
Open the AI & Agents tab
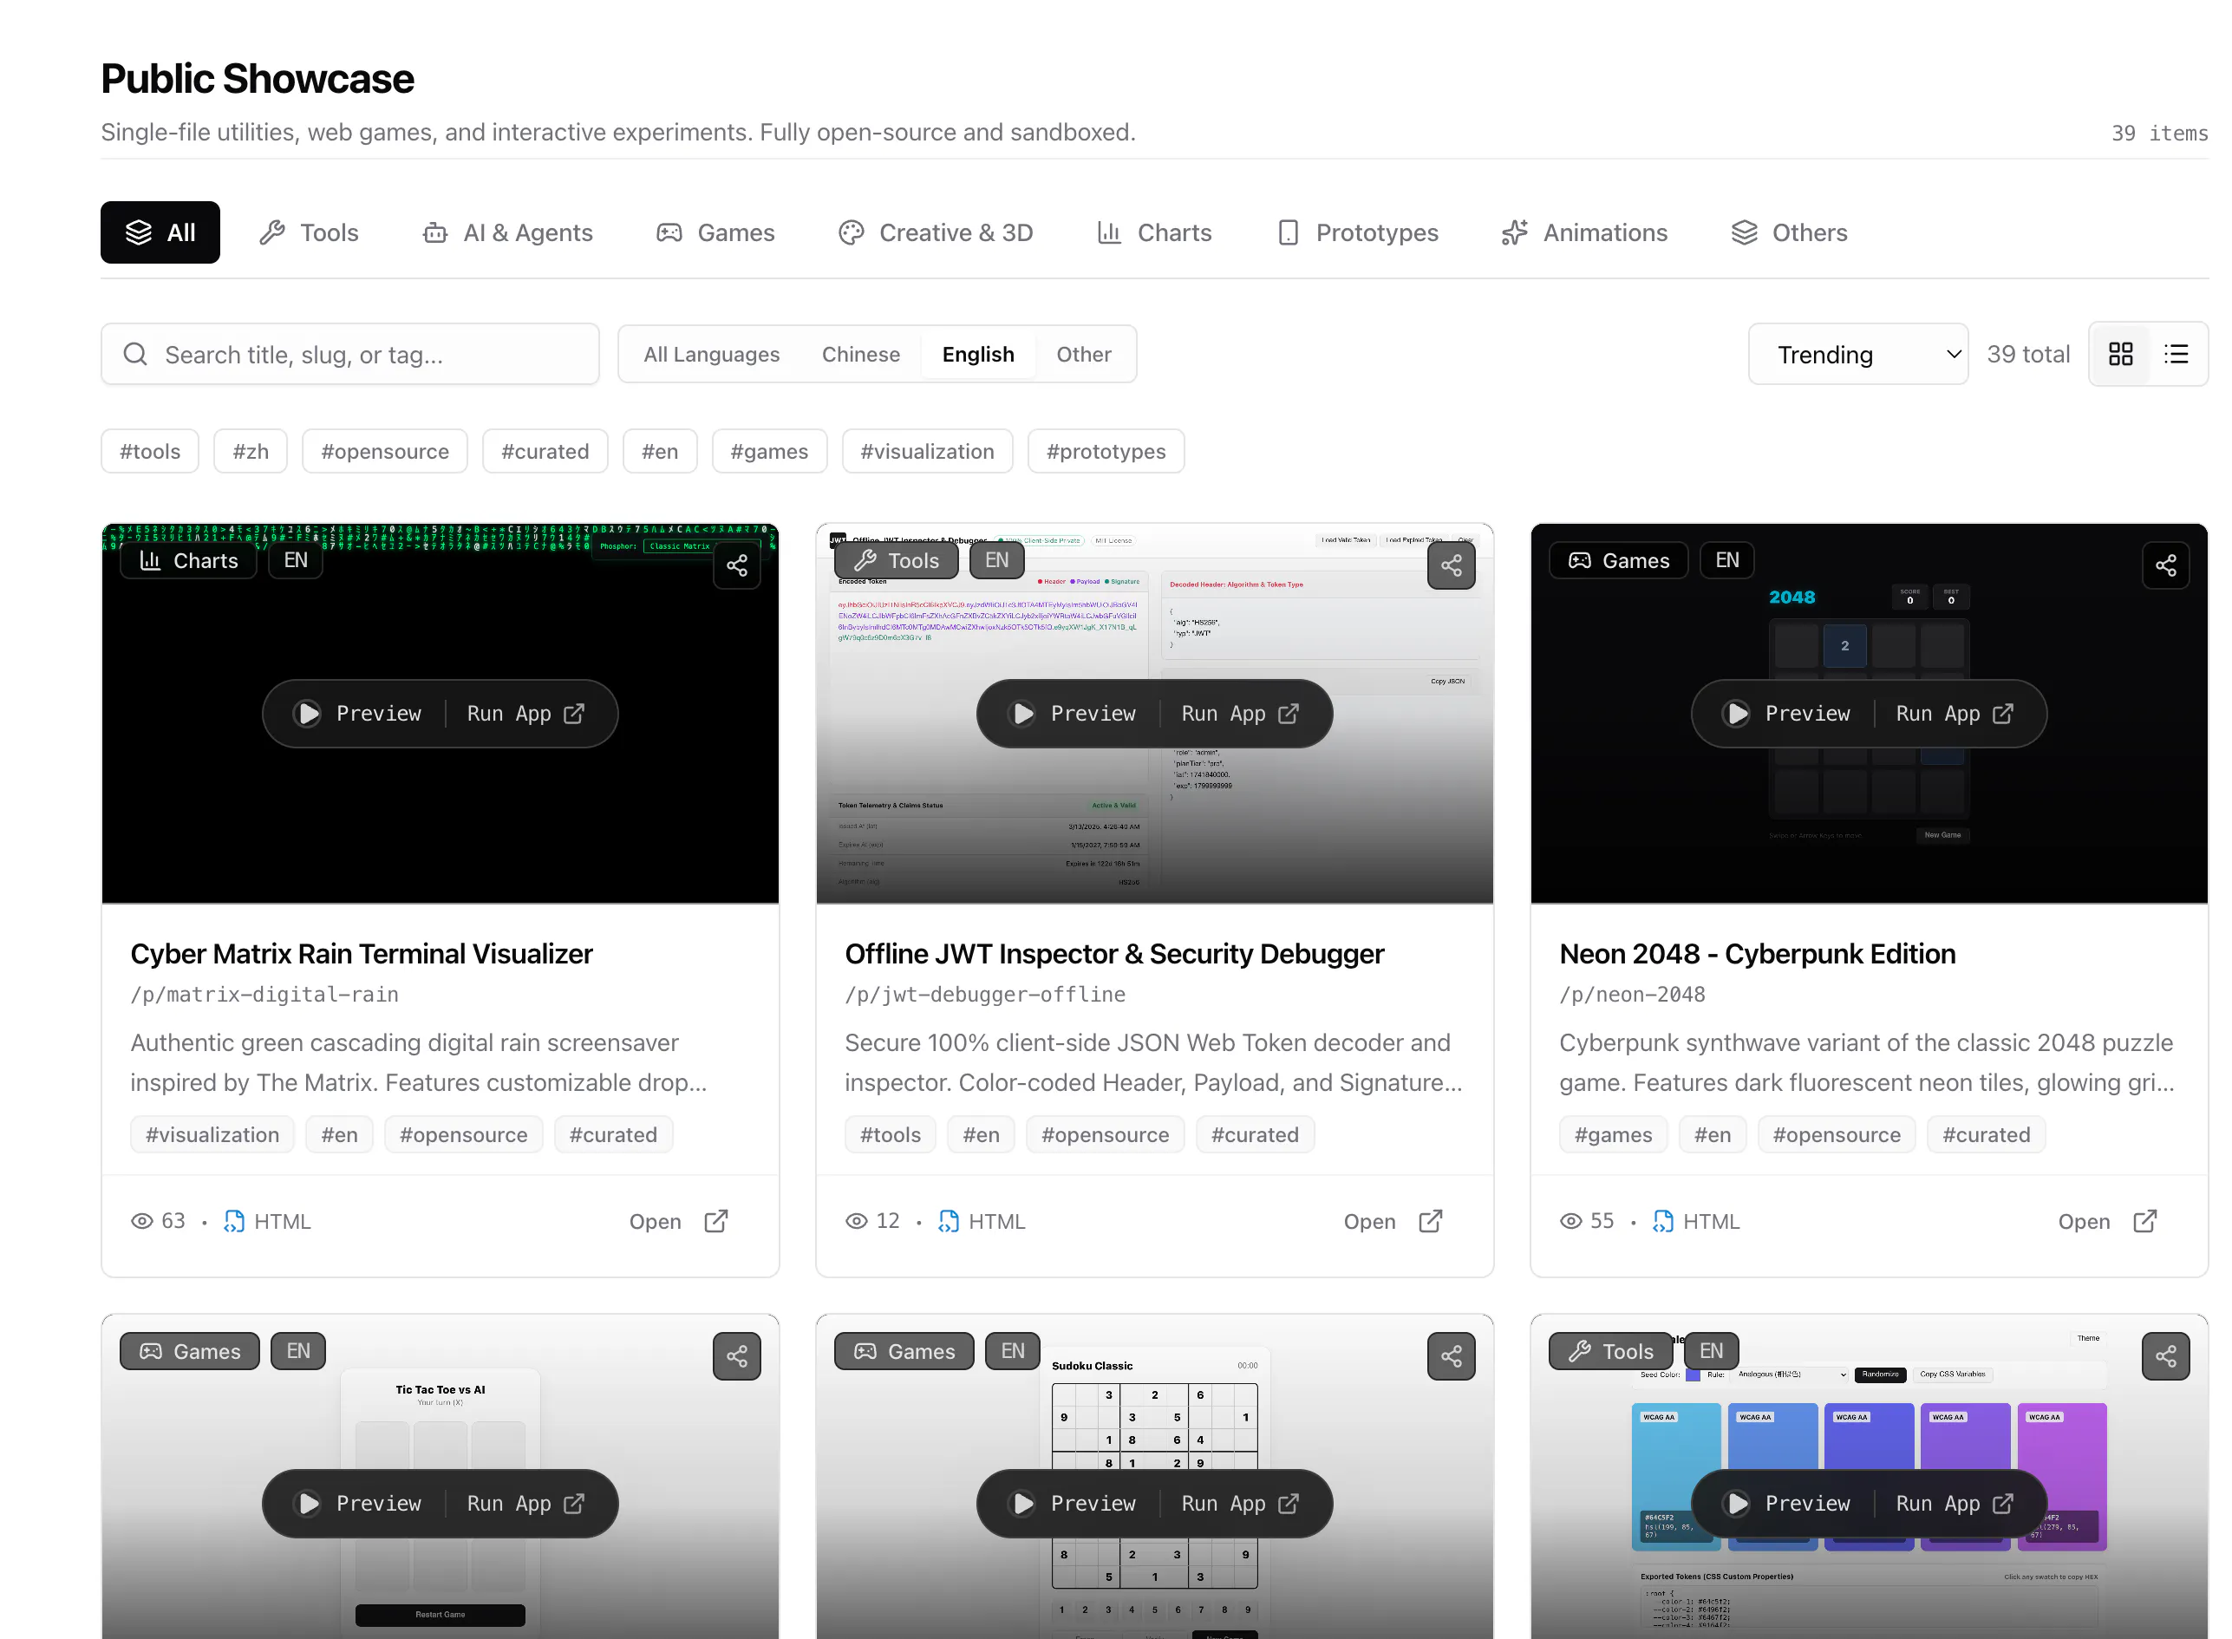click(x=507, y=232)
